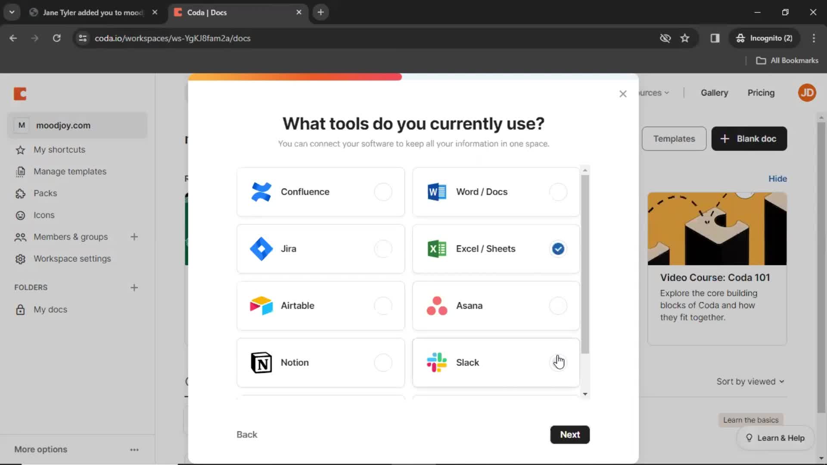
Task: Select the Asana integration icon
Action: coord(436,305)
